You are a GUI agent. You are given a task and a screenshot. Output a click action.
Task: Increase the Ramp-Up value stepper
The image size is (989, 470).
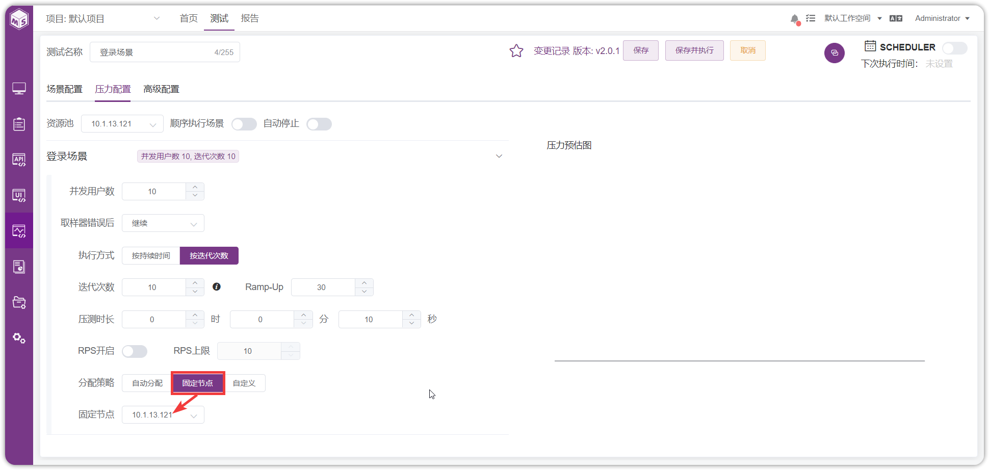pos(364,282)
